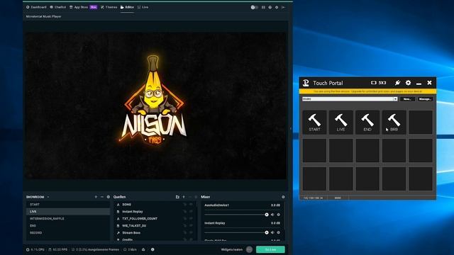Click the Widgets testen button
454x255 pixels.
pyautogui.click(x=232, y=249)
